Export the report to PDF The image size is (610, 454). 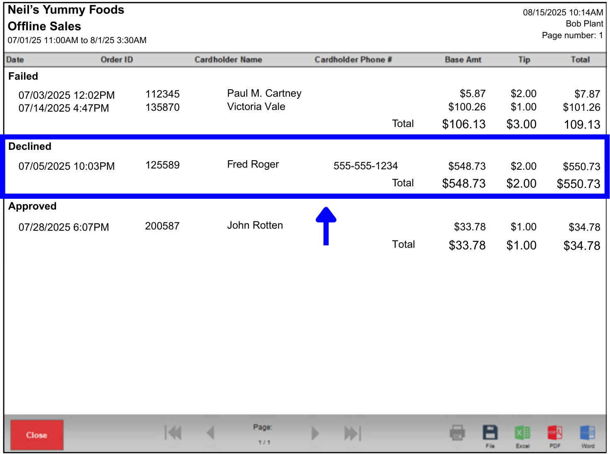[x=555, y=432]
